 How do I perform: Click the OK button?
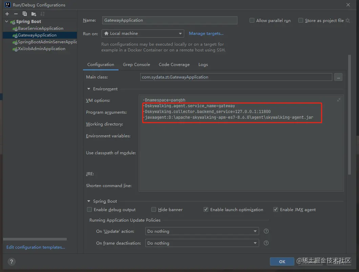[x=282, y=262]
